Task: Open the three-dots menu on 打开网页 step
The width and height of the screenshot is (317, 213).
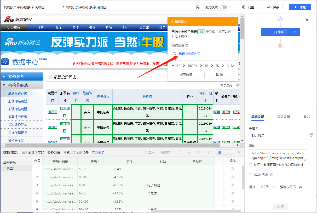Action: point(296,32)
